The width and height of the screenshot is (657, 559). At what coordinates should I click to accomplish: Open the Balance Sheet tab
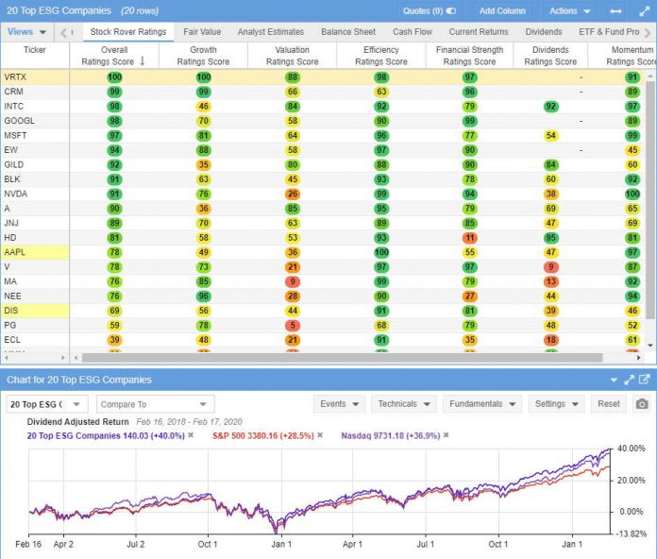pos(348,32)
